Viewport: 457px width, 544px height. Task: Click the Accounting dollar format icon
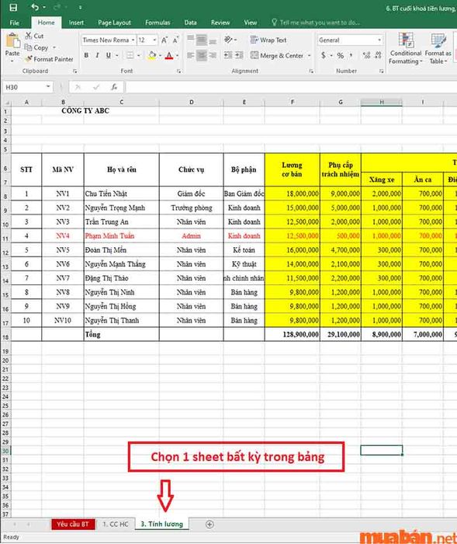point(324,55)
